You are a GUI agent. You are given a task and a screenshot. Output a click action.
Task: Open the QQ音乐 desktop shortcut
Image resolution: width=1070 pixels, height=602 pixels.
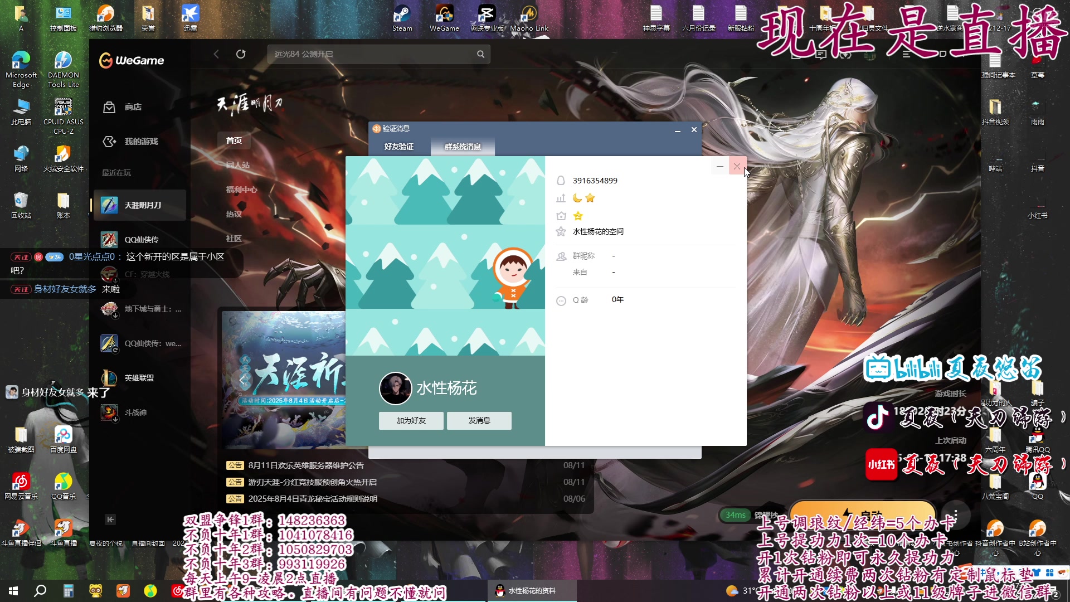pos(64,486)
